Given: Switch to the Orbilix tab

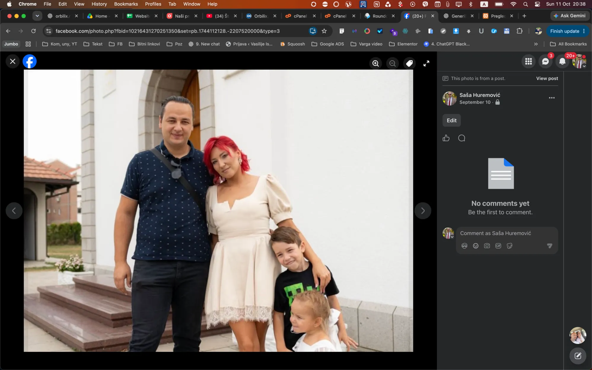Looking at the screenshot, I should (261, 16).
